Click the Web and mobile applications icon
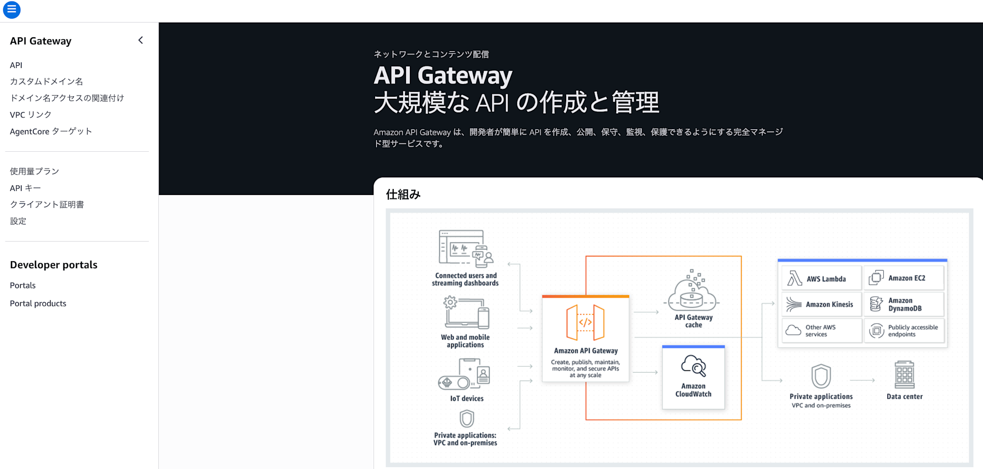 (466, 313)
